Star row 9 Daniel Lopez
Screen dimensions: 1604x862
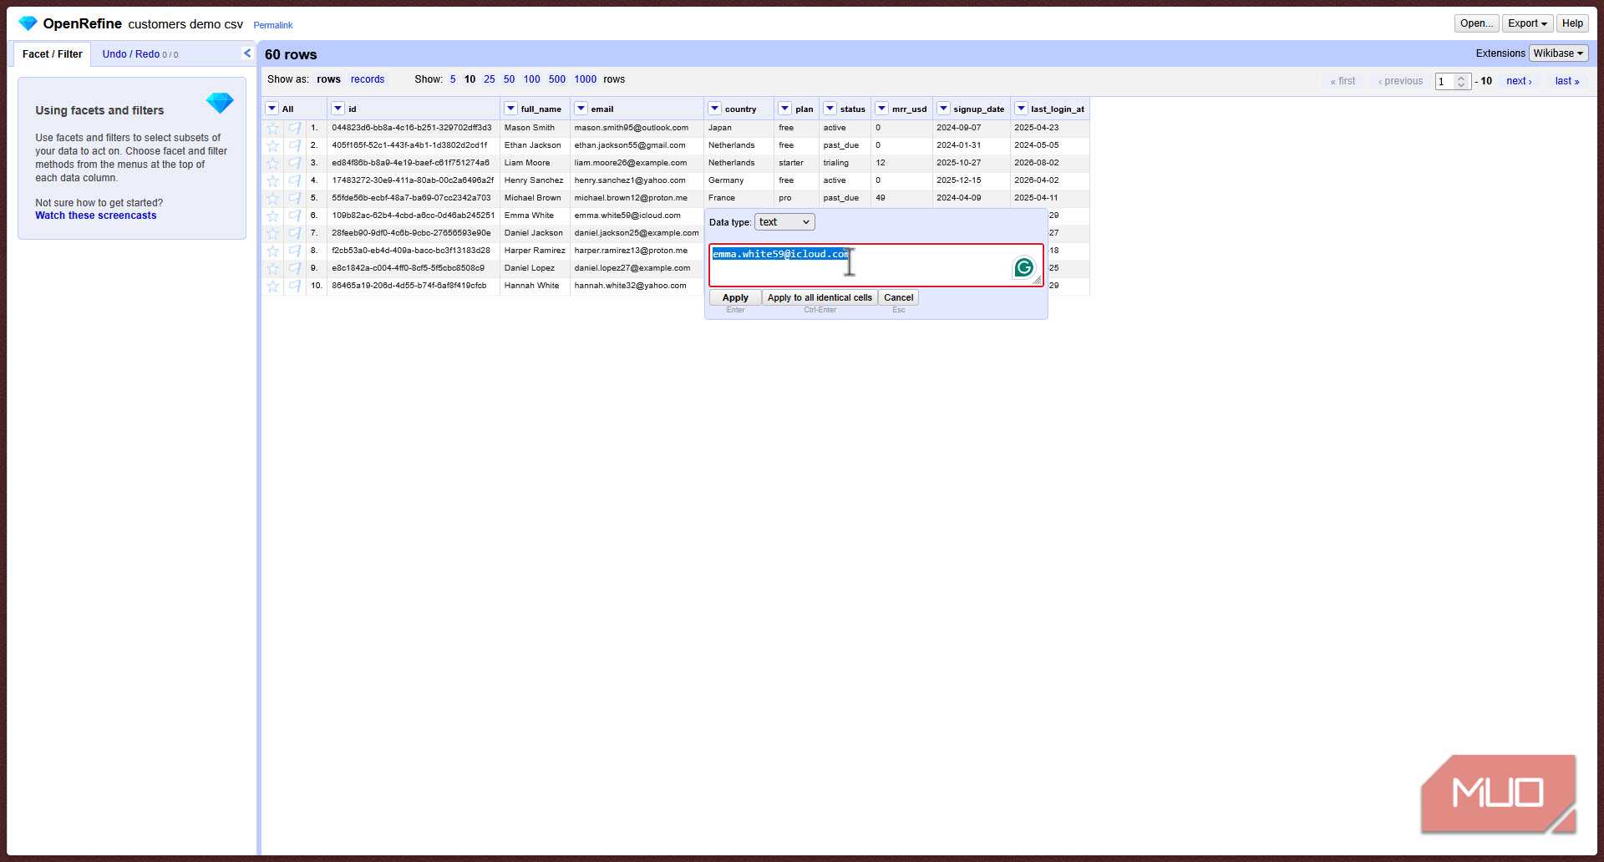point(272,268)
